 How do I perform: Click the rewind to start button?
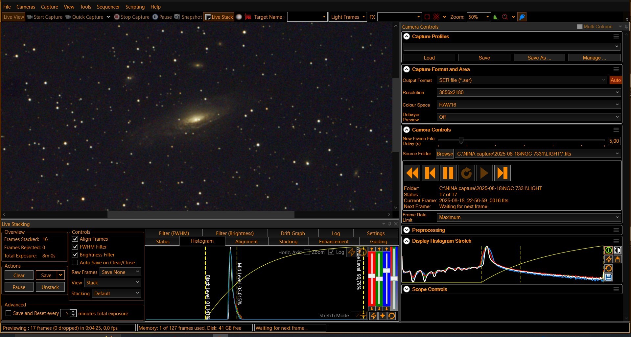tap(412, 173)
